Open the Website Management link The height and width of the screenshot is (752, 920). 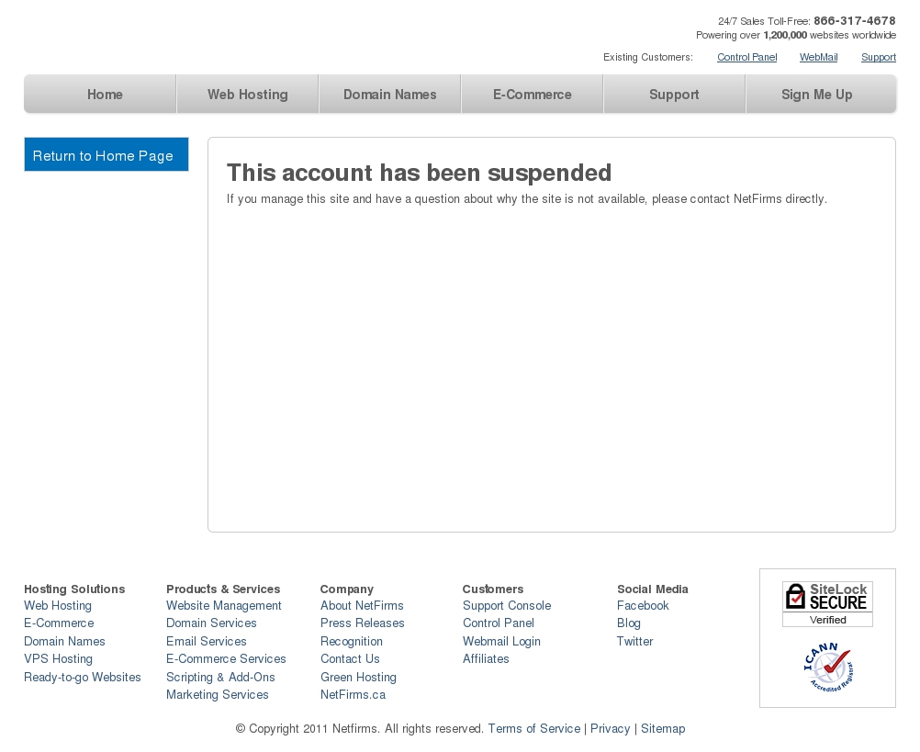[223, 605]
